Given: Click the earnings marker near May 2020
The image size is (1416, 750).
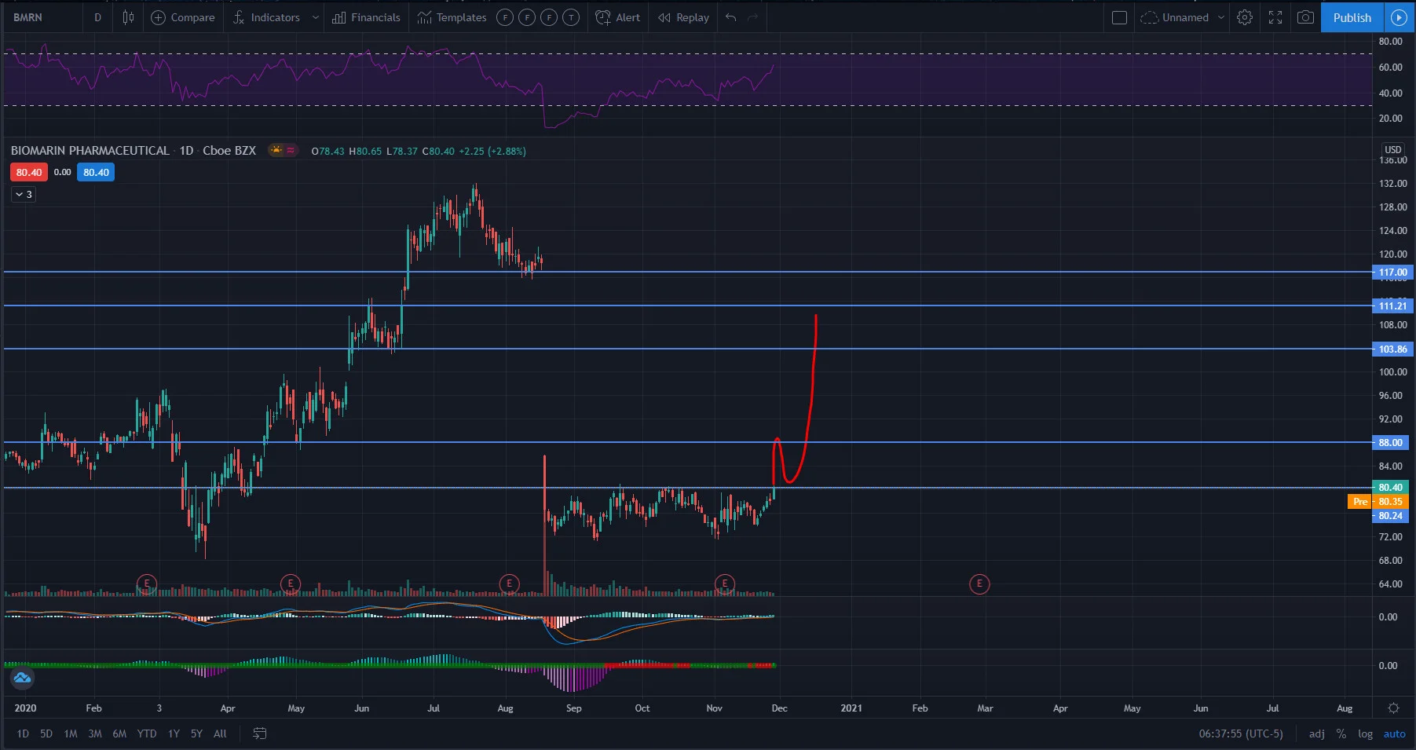Looking at the screenshot, I should pyautogui.click(x=291, y=583).
